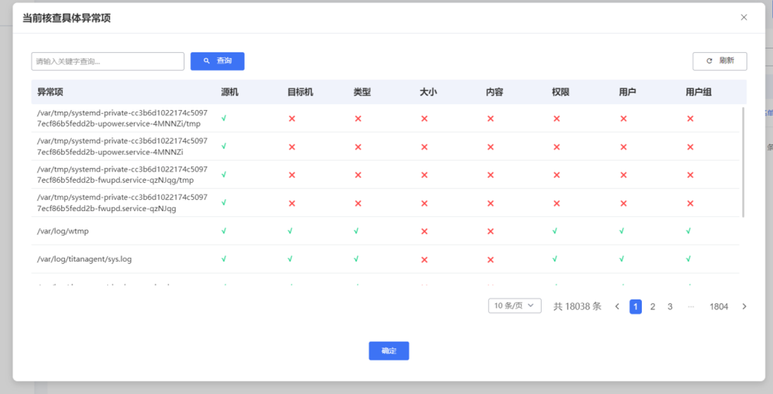Focus the keyword search input field
The width and height of the screenshot is (773, 394).
pyautogui.click(x=108, y=61)
